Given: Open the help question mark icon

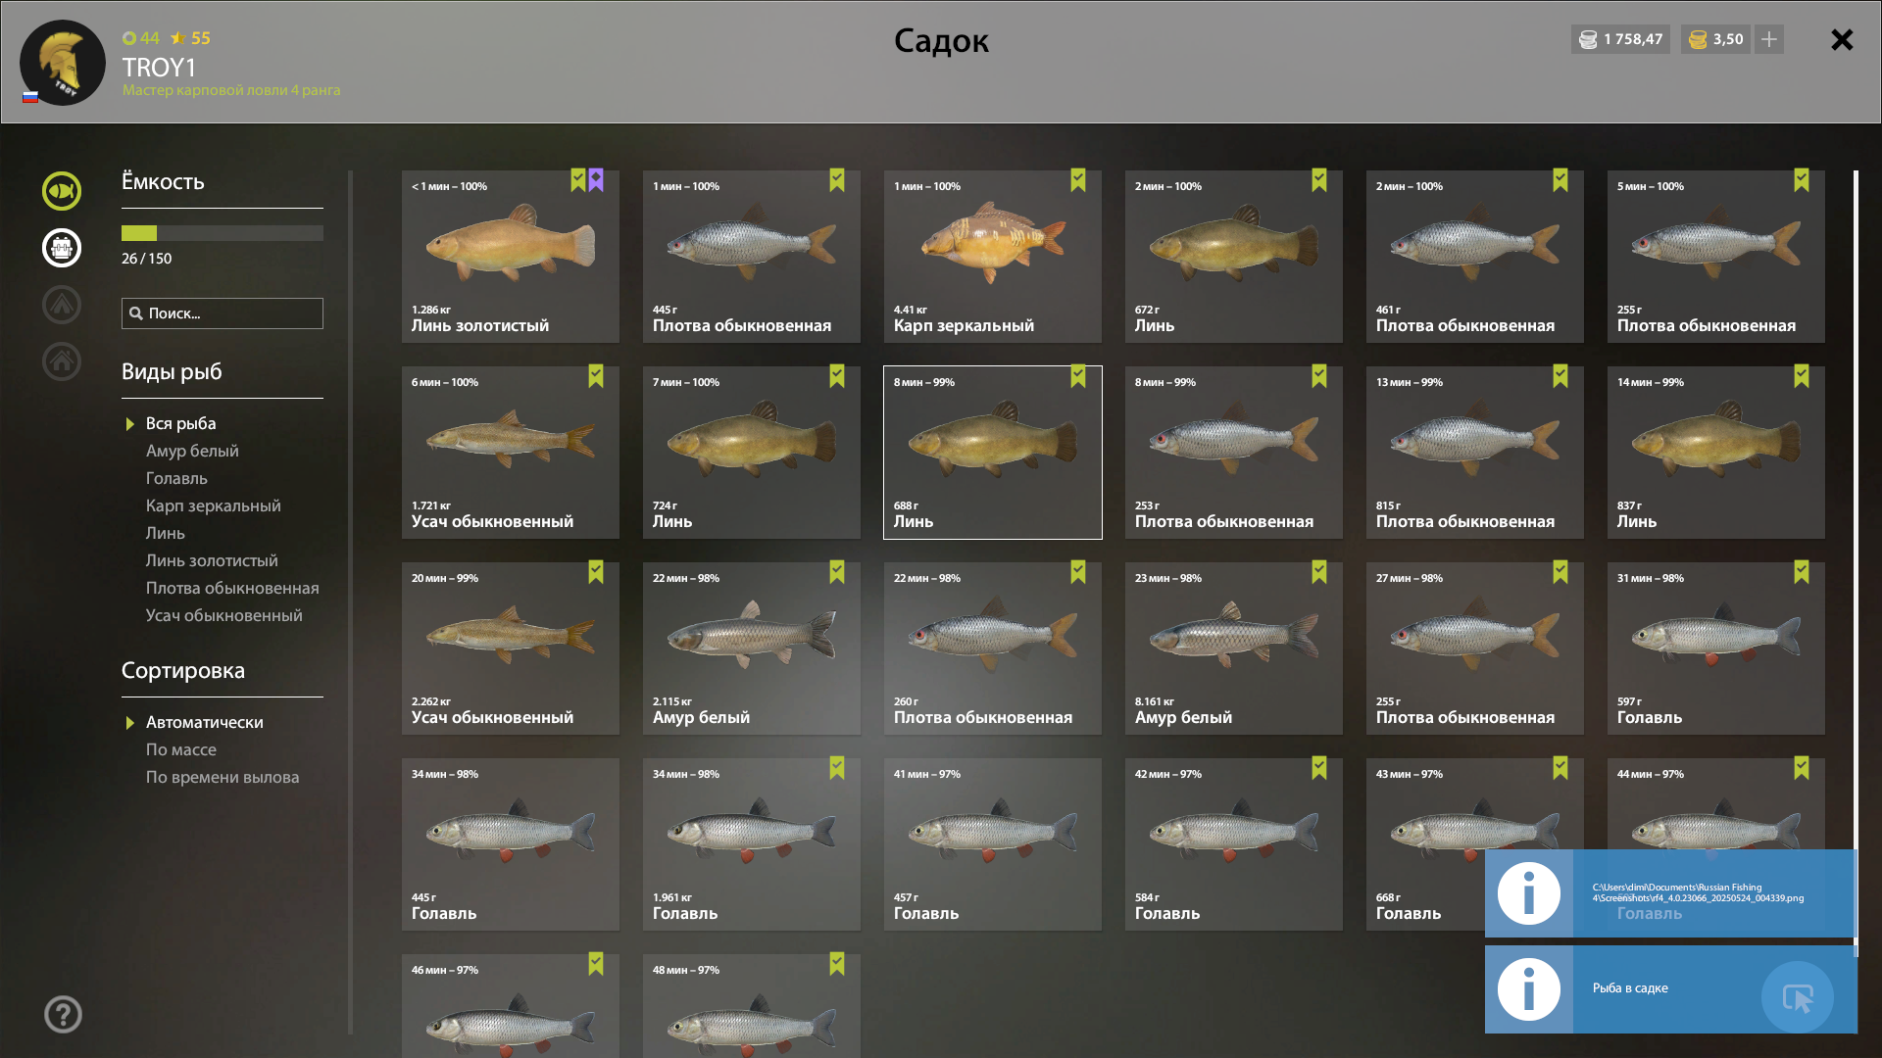Looking at the screenshot, I should click(63, 1014).
